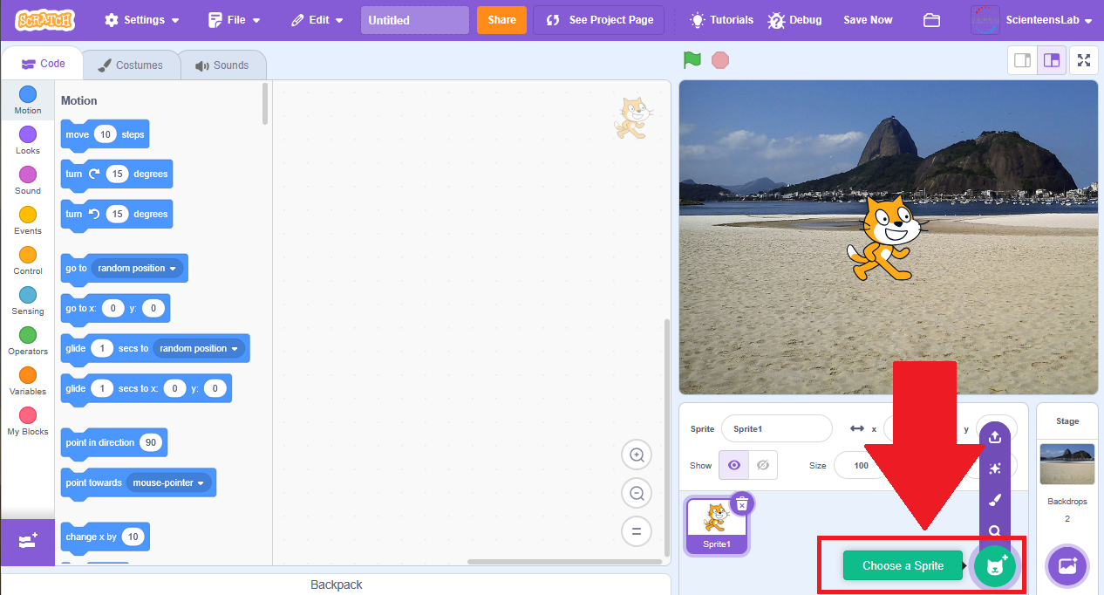This screenshot has height=595, width=1104.
Task: Click the zoom out magnifier icon
Action: 637,494
